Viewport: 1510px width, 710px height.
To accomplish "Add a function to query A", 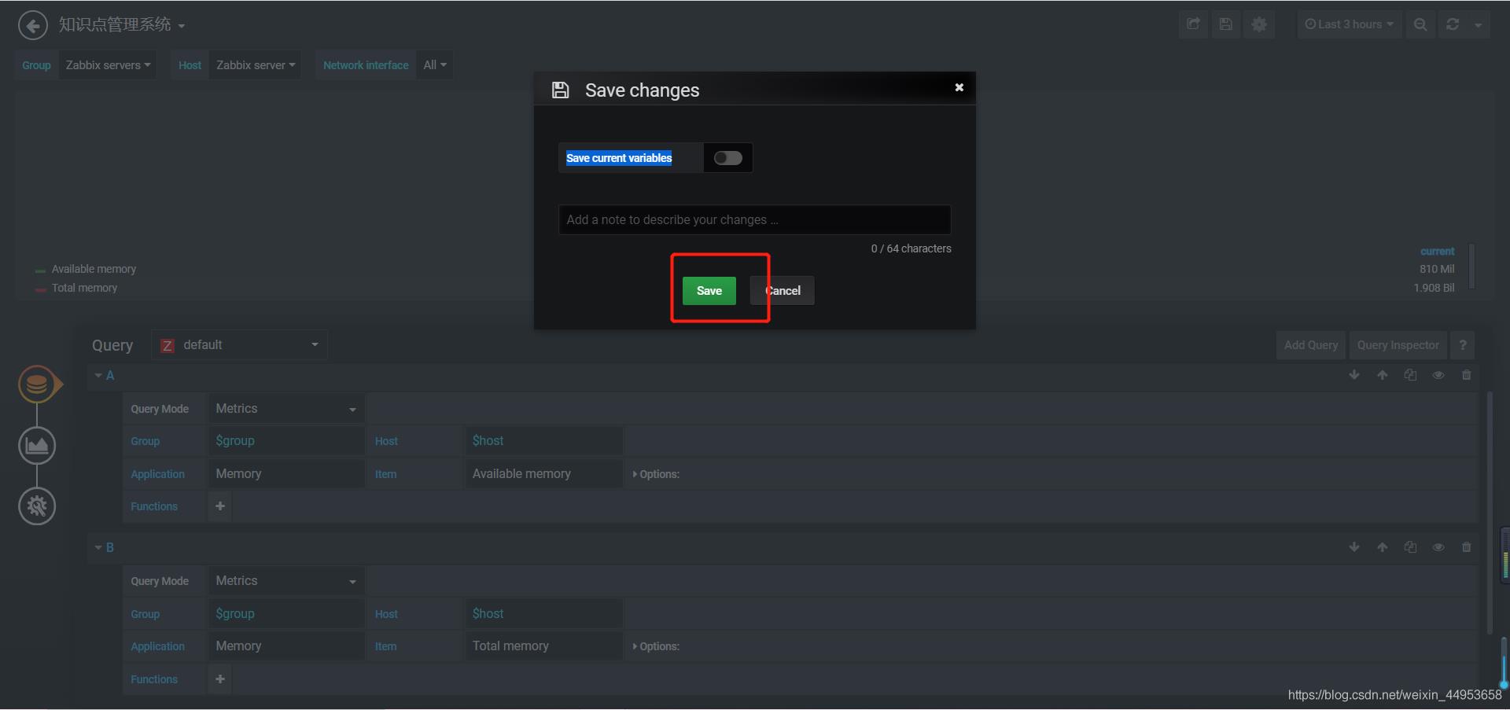I will click(x=220, y=506).
